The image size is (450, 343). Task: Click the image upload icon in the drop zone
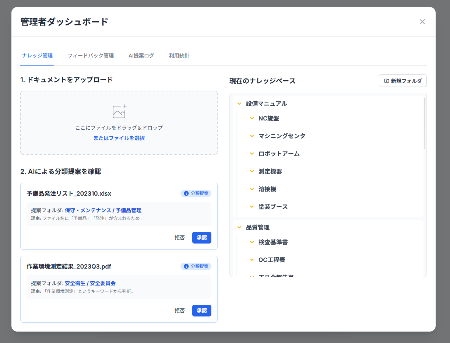pos(119,112)
